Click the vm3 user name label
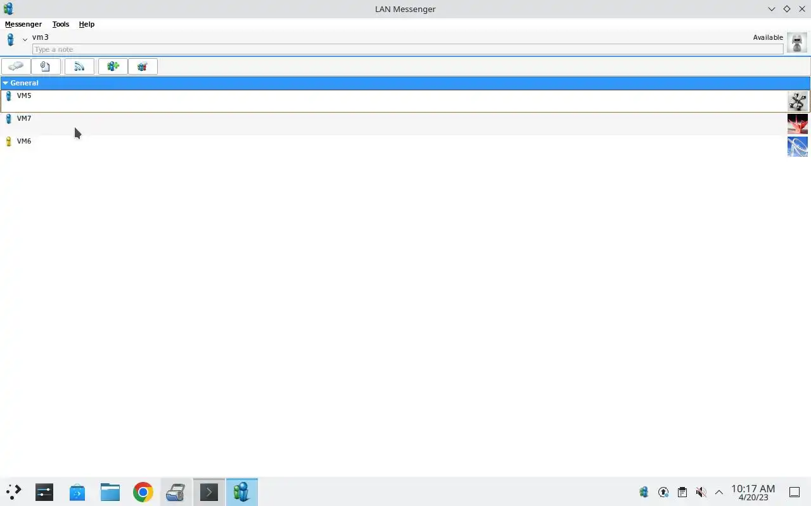Image resolution: width=811 pixels, height=506 pixels. (41, 37)
